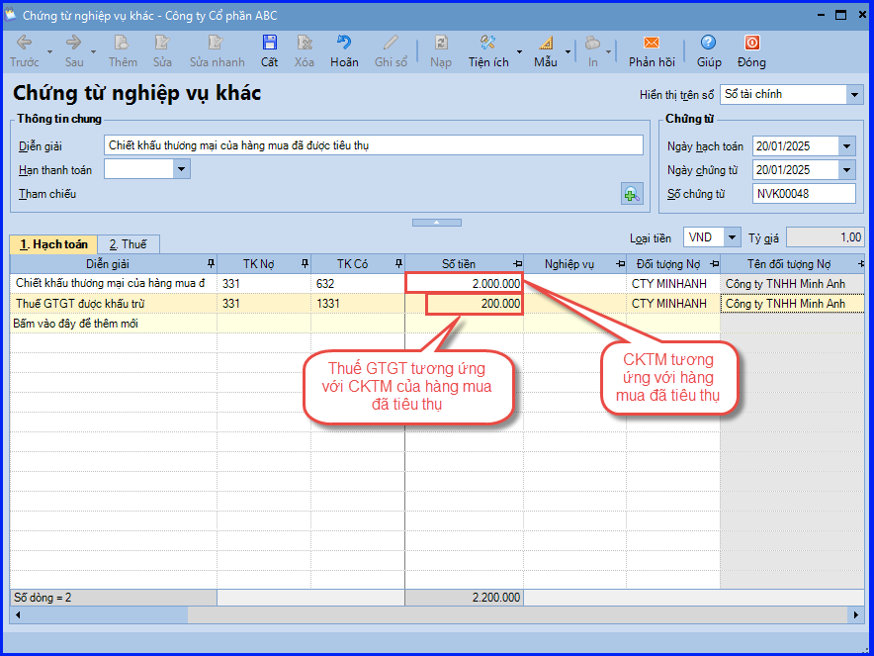Select the 1. Hạch toán tab
This screenshot has width=874, height=656.
53,244
